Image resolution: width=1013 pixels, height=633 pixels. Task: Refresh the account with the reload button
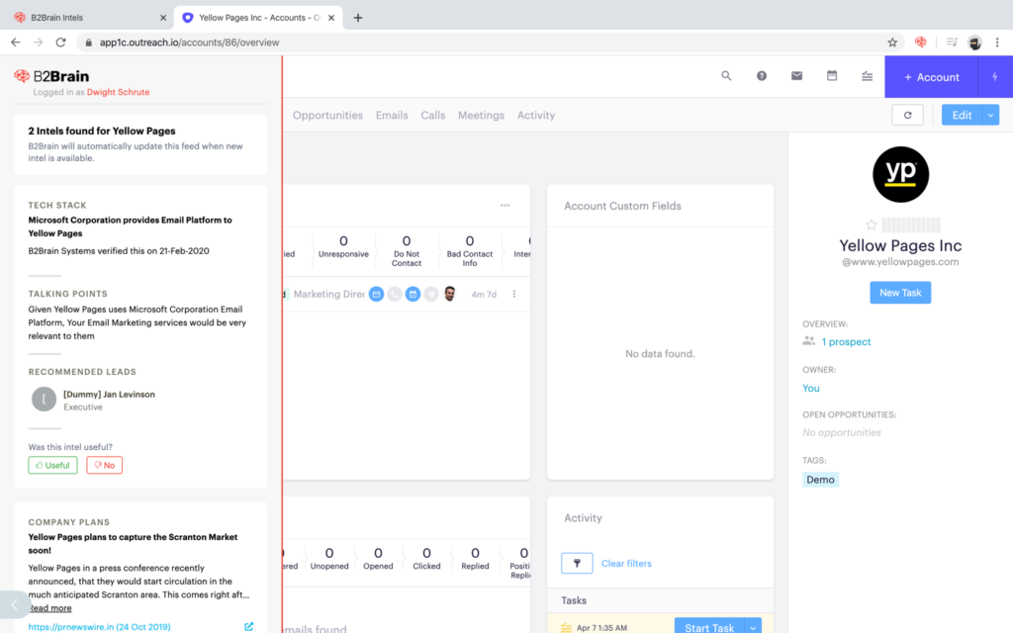(908, 115)
